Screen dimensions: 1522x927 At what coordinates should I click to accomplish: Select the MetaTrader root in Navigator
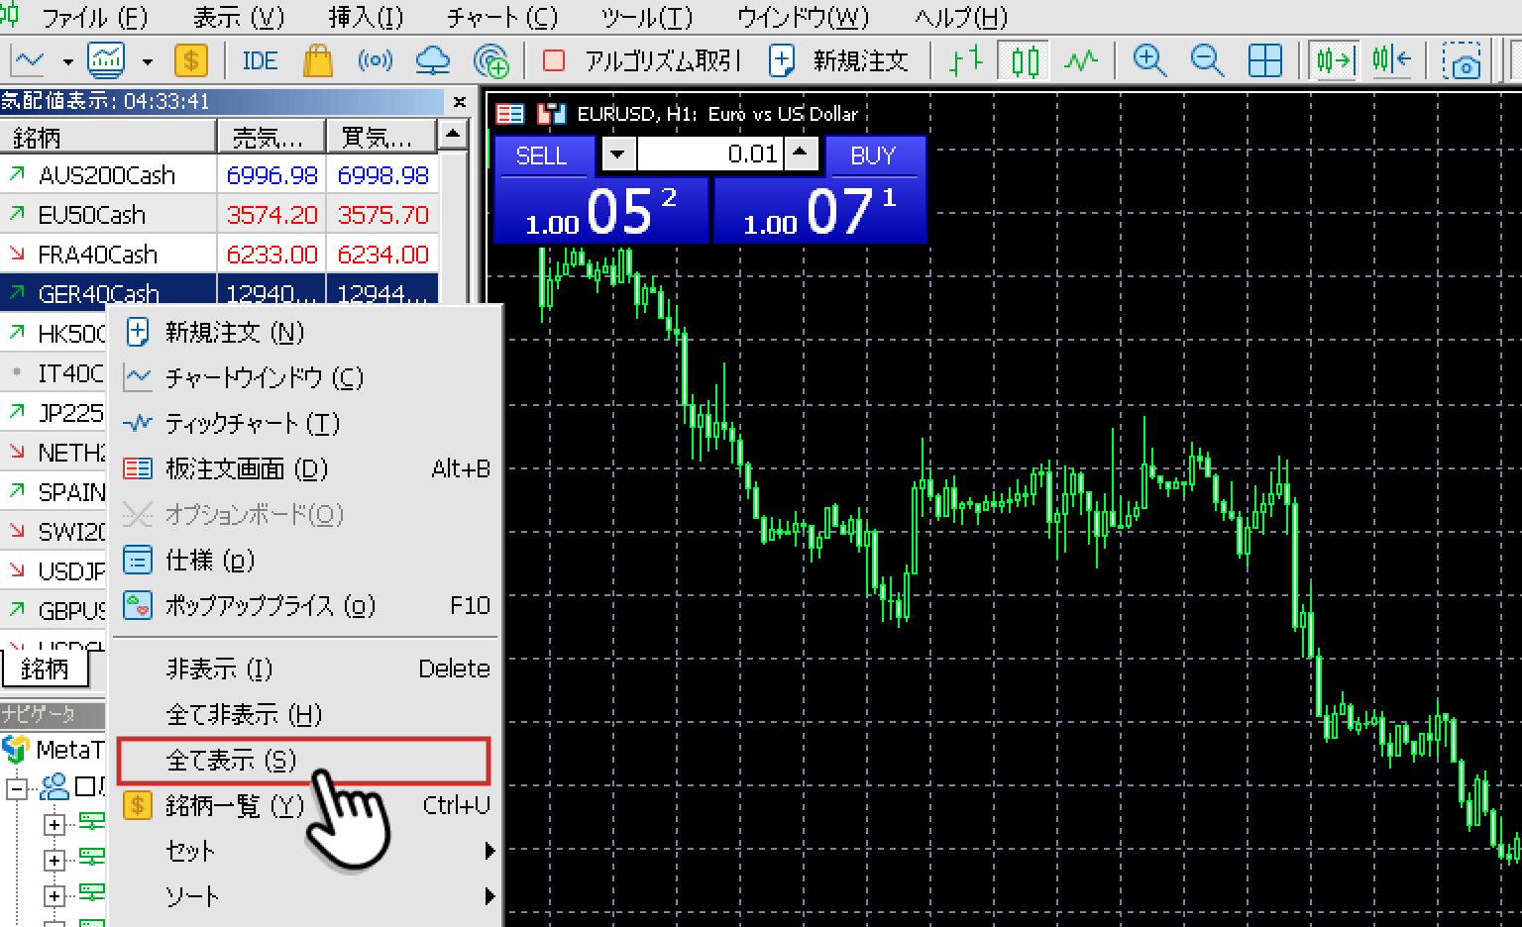pyautogui.click(x=54, y=750)
